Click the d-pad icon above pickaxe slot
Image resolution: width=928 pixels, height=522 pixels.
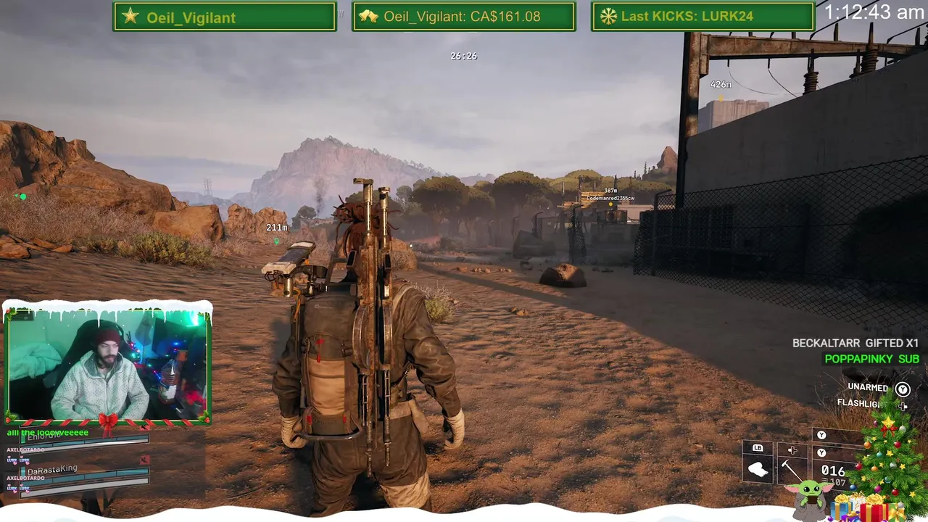792,450
